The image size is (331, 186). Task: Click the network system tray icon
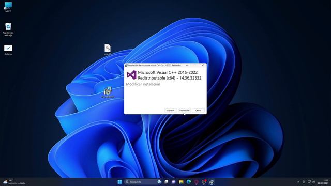tap(309, 182)
